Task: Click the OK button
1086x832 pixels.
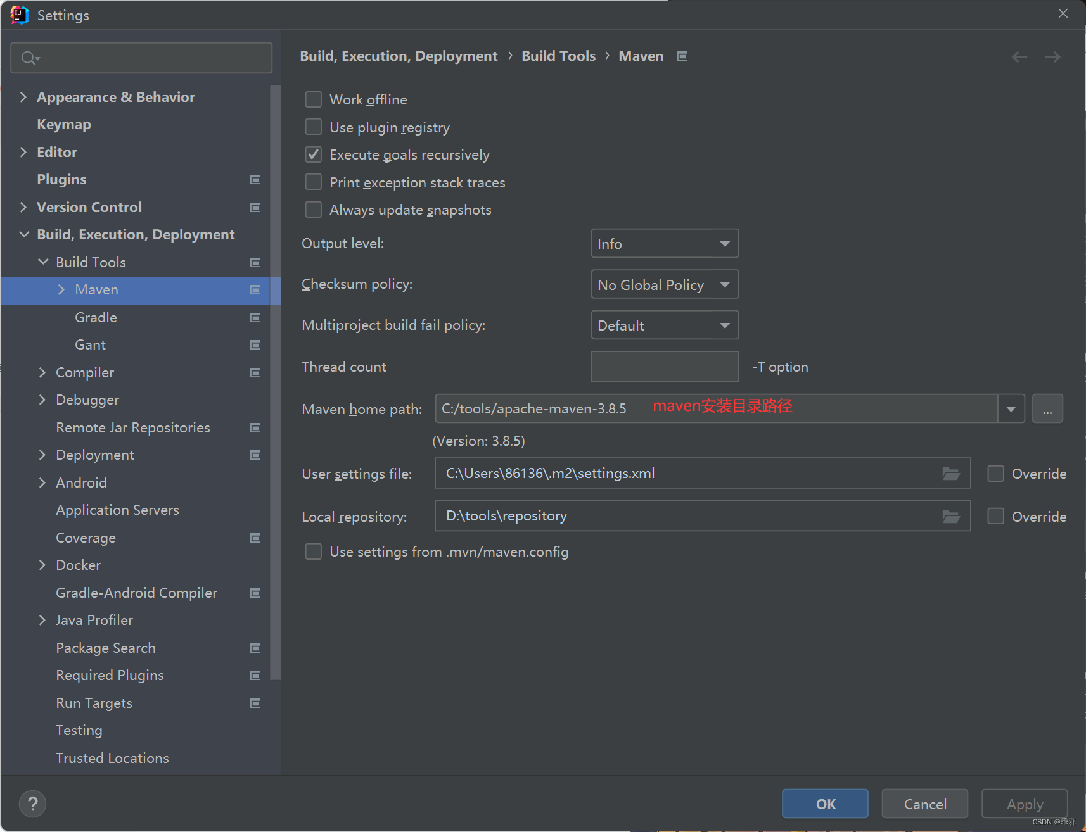Action: pyautogui.click(x=824, y=804)
